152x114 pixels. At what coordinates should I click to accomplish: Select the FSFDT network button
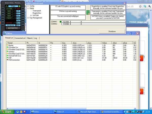[x=9, y=18]
